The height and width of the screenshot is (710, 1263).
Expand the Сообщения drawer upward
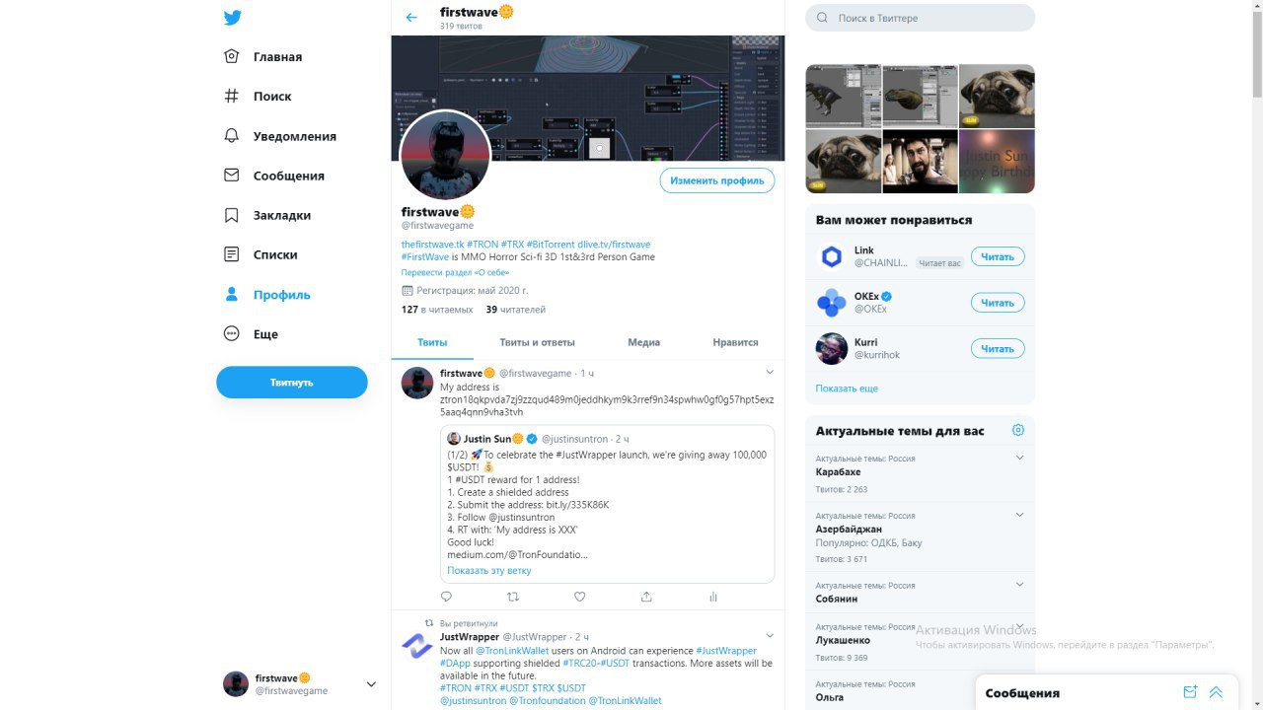click(x=1216, y=692)
